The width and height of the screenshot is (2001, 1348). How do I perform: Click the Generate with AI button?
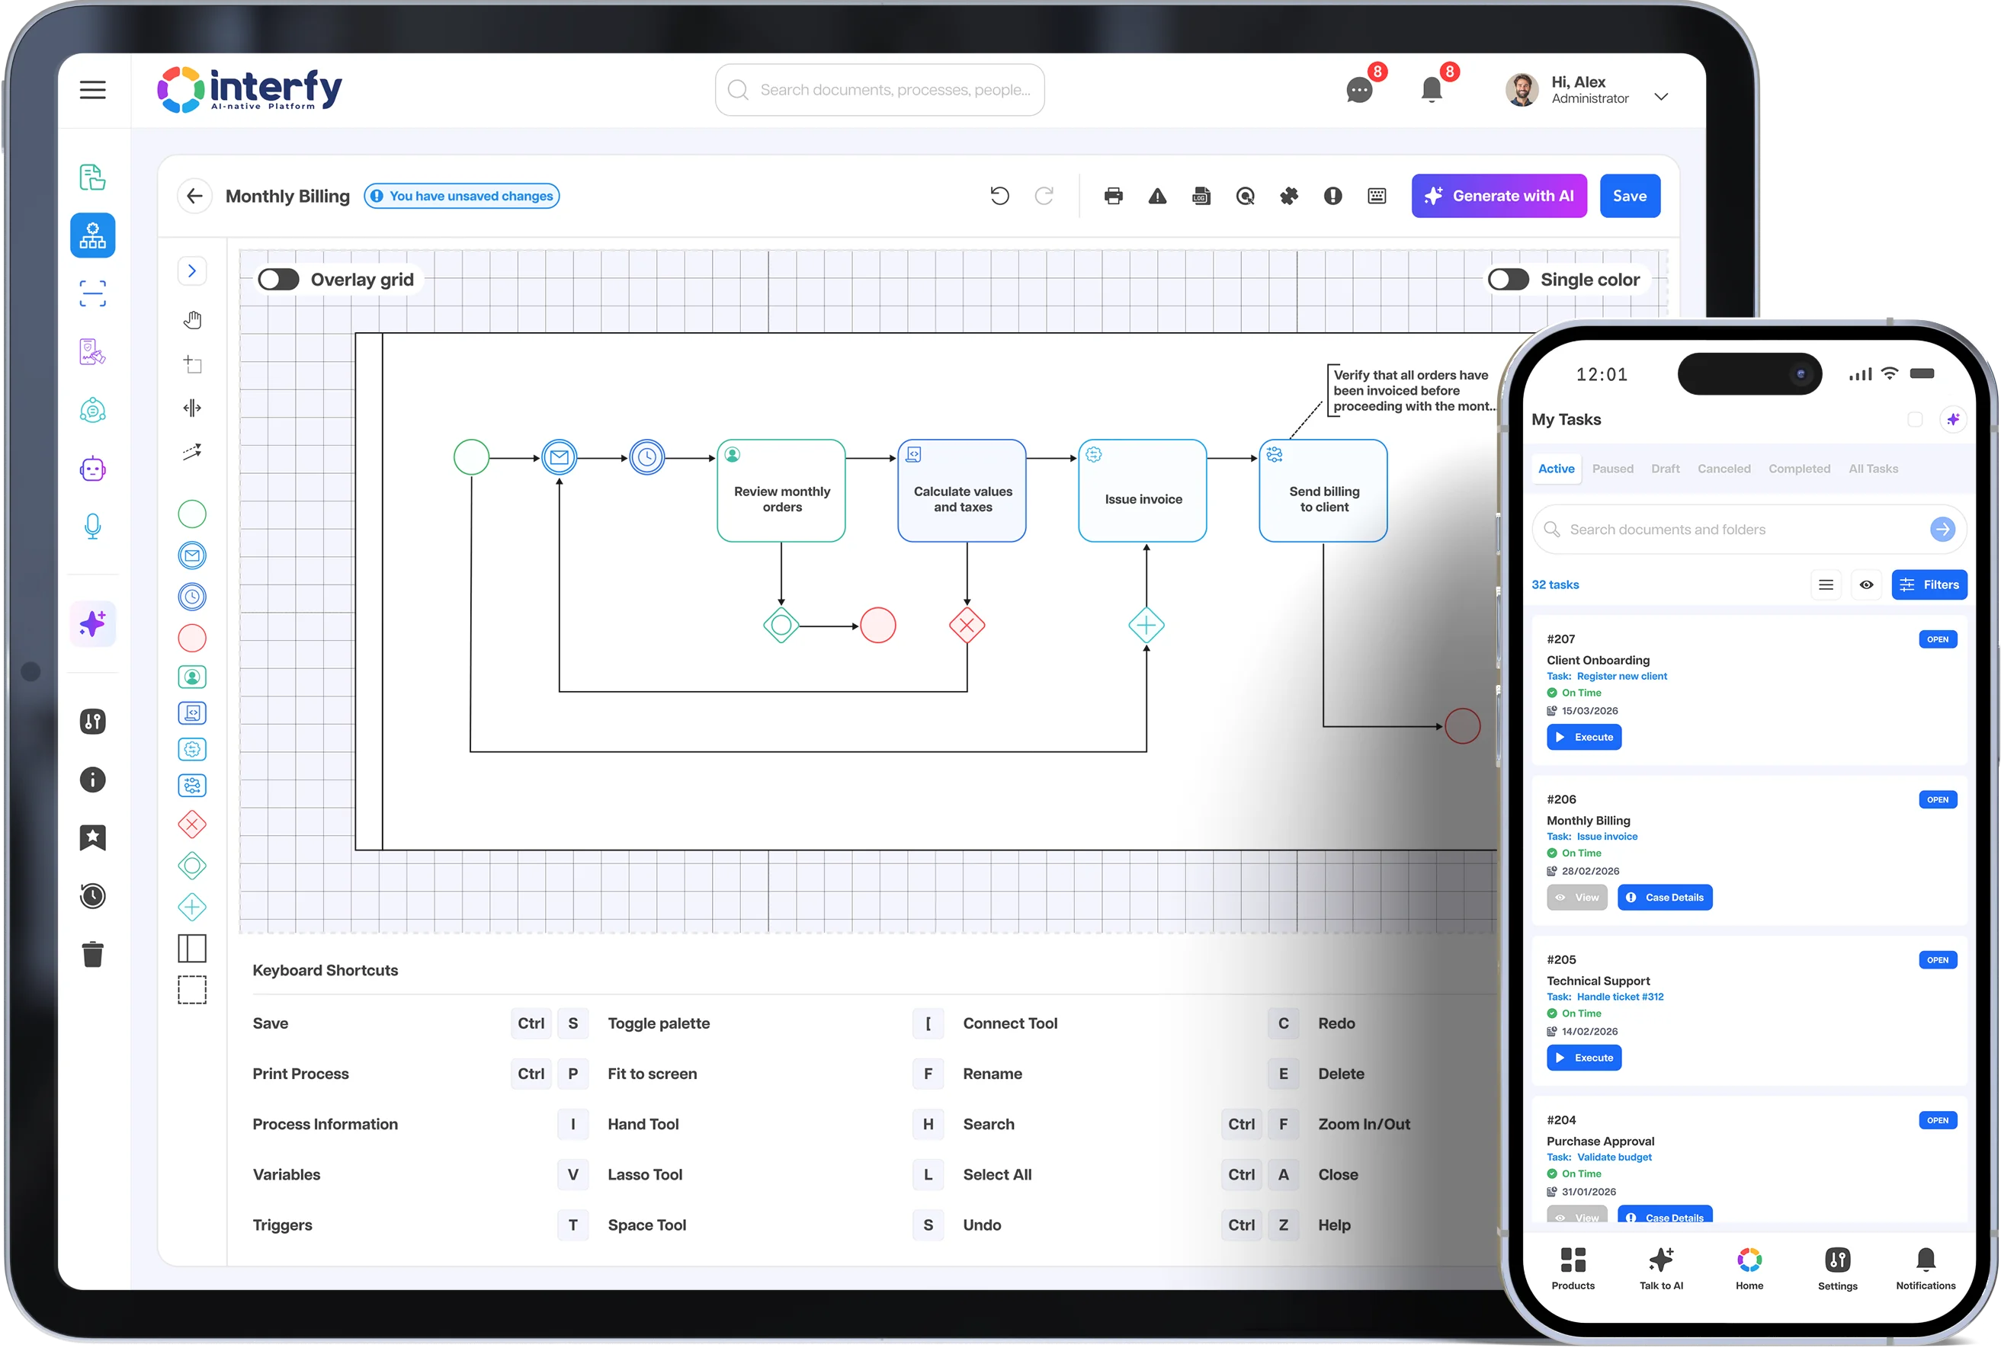(x=1499, y=196)
